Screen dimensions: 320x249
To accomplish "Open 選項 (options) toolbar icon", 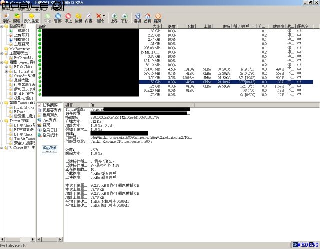I will coord(137,18).
